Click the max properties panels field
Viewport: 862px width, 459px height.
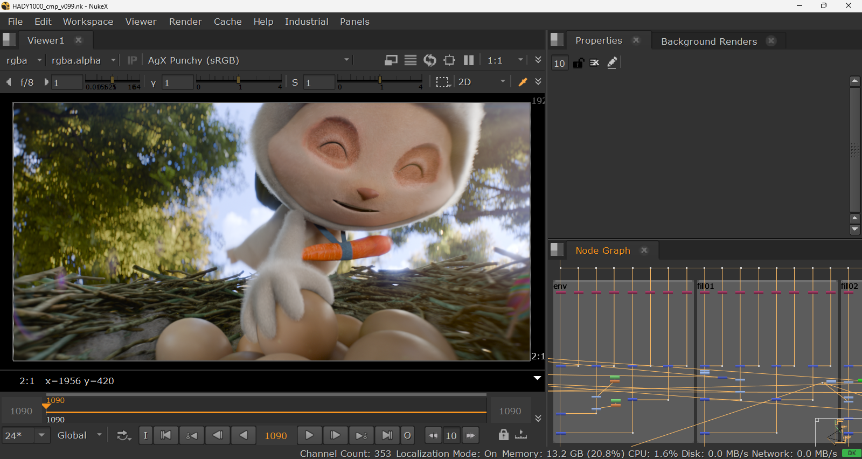[x=560, y=63]
